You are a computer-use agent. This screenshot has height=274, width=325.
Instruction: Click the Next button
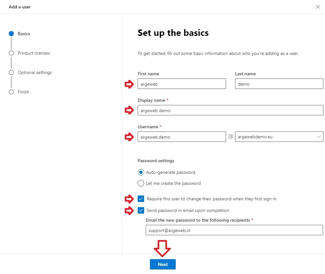pos(163,264)
